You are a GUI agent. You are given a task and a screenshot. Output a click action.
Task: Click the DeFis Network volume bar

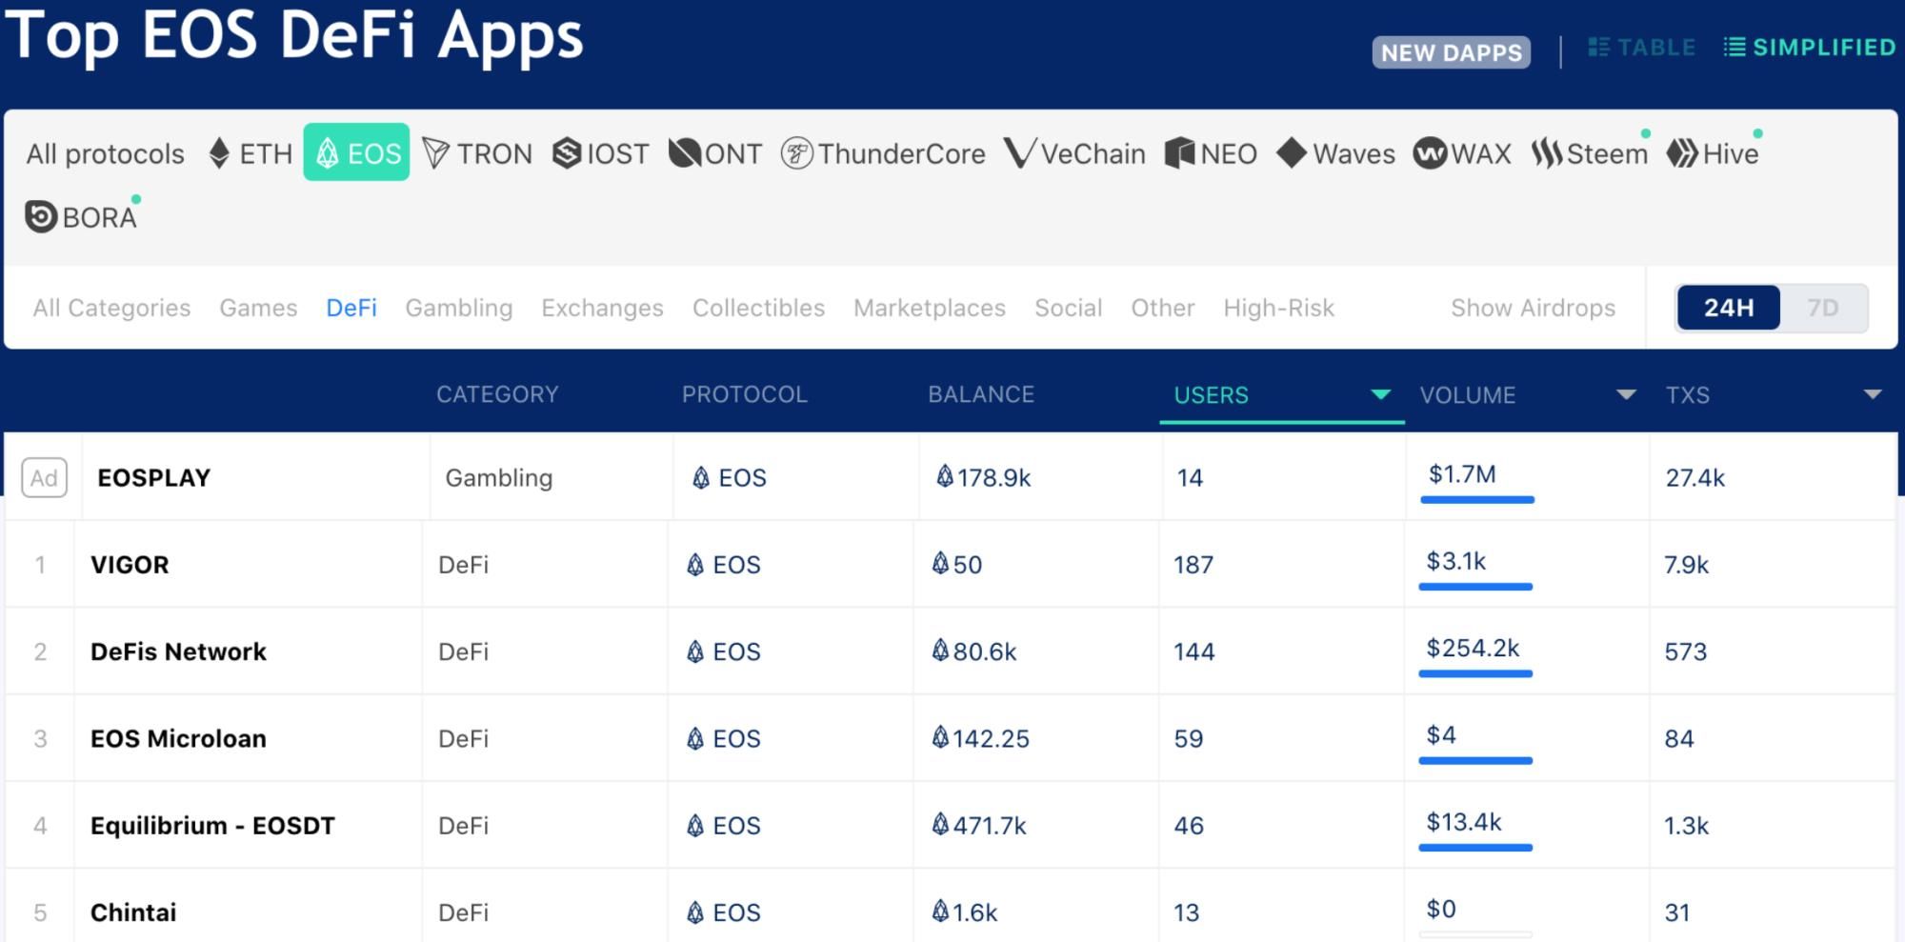(x=1475, y=673)
